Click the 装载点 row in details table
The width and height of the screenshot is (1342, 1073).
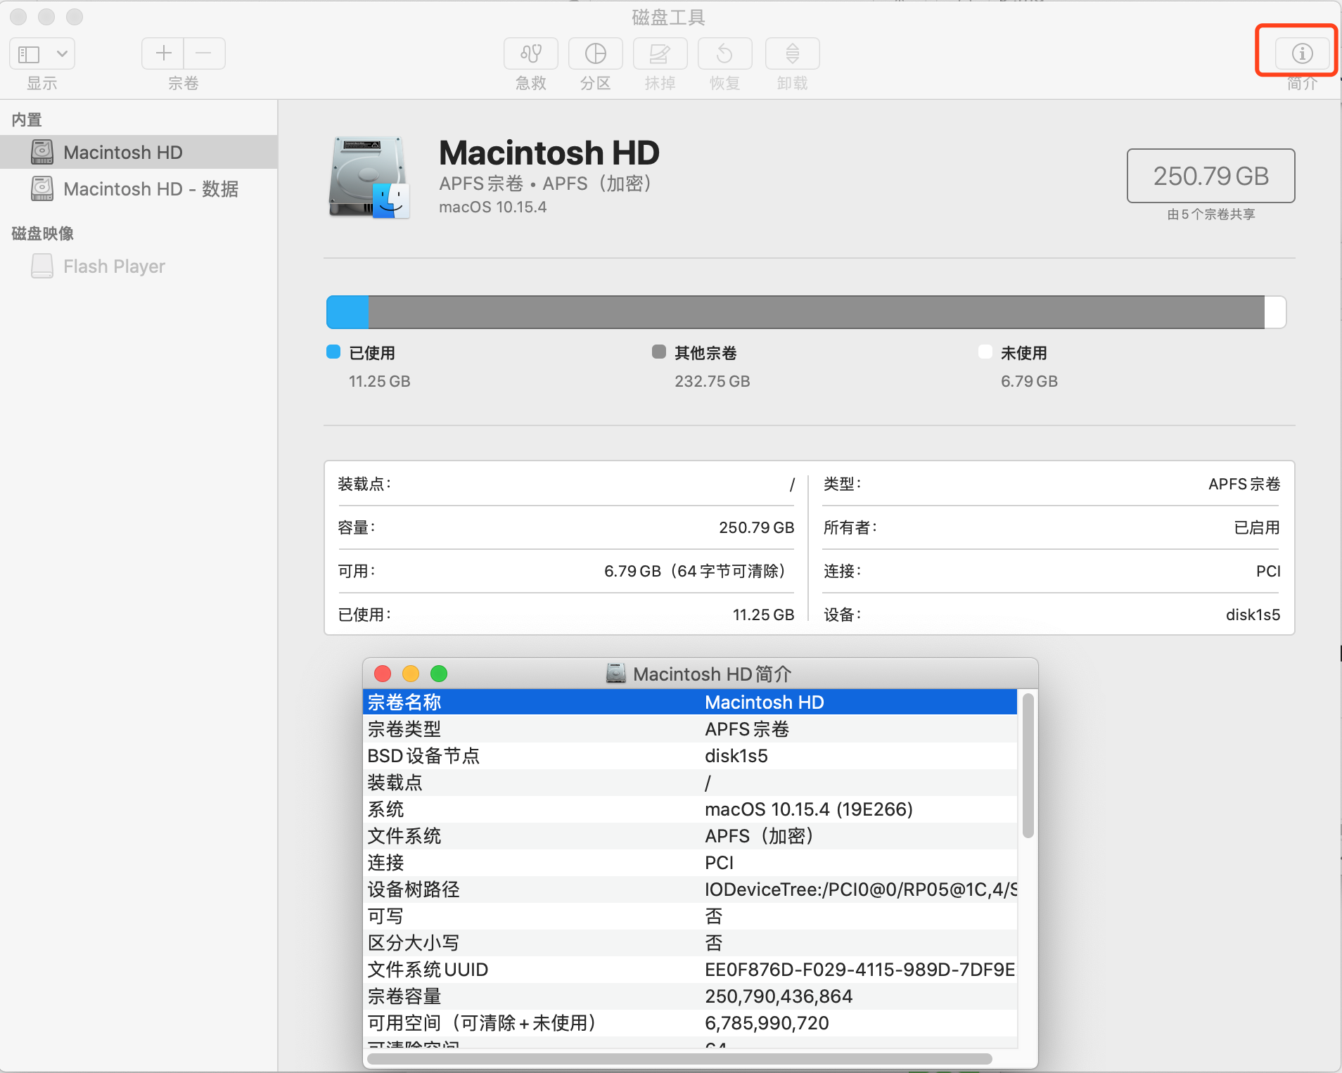[566, 484]
